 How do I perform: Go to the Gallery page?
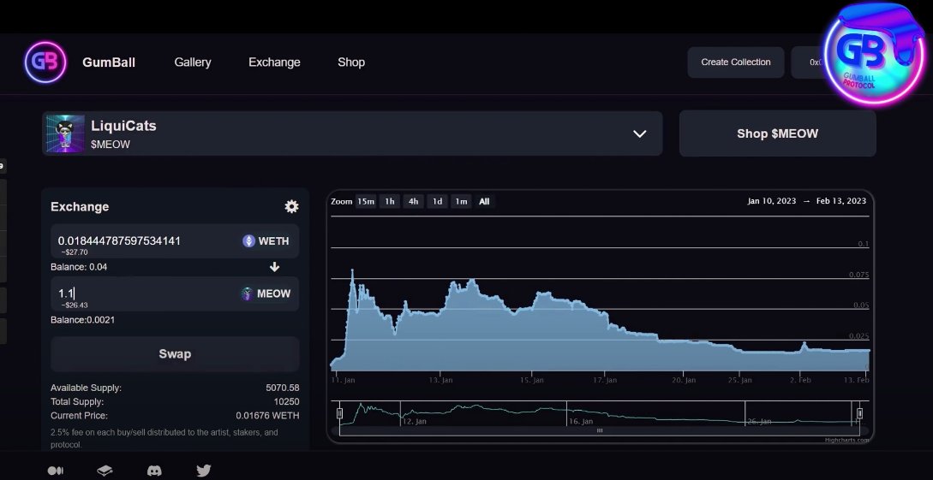pyautogui.click(x=193, y=62)
